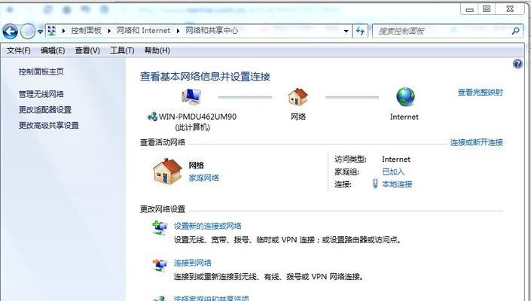Screen dimensions: 531x301
Task: Open the 本地连接 connection link
Action: [397, 184]
